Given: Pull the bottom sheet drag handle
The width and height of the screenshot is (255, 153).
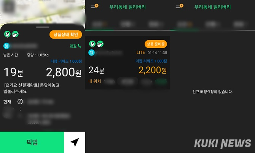Looking at the screenshot, I should click(43, 27).
